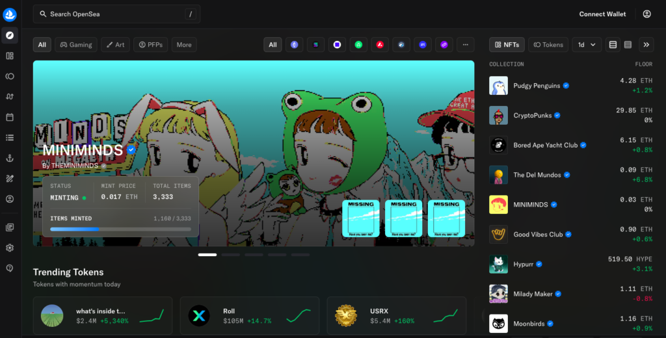
Task: Select the PFPs category tab
Action: 151,45
